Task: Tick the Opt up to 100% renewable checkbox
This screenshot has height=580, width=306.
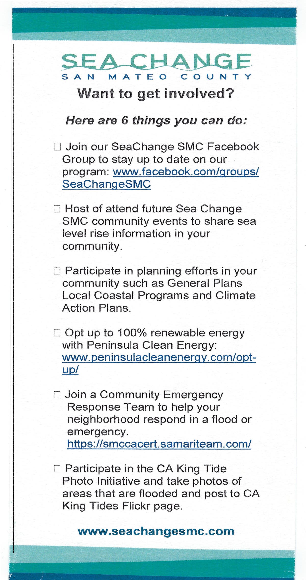Action: tap(57, 333)
